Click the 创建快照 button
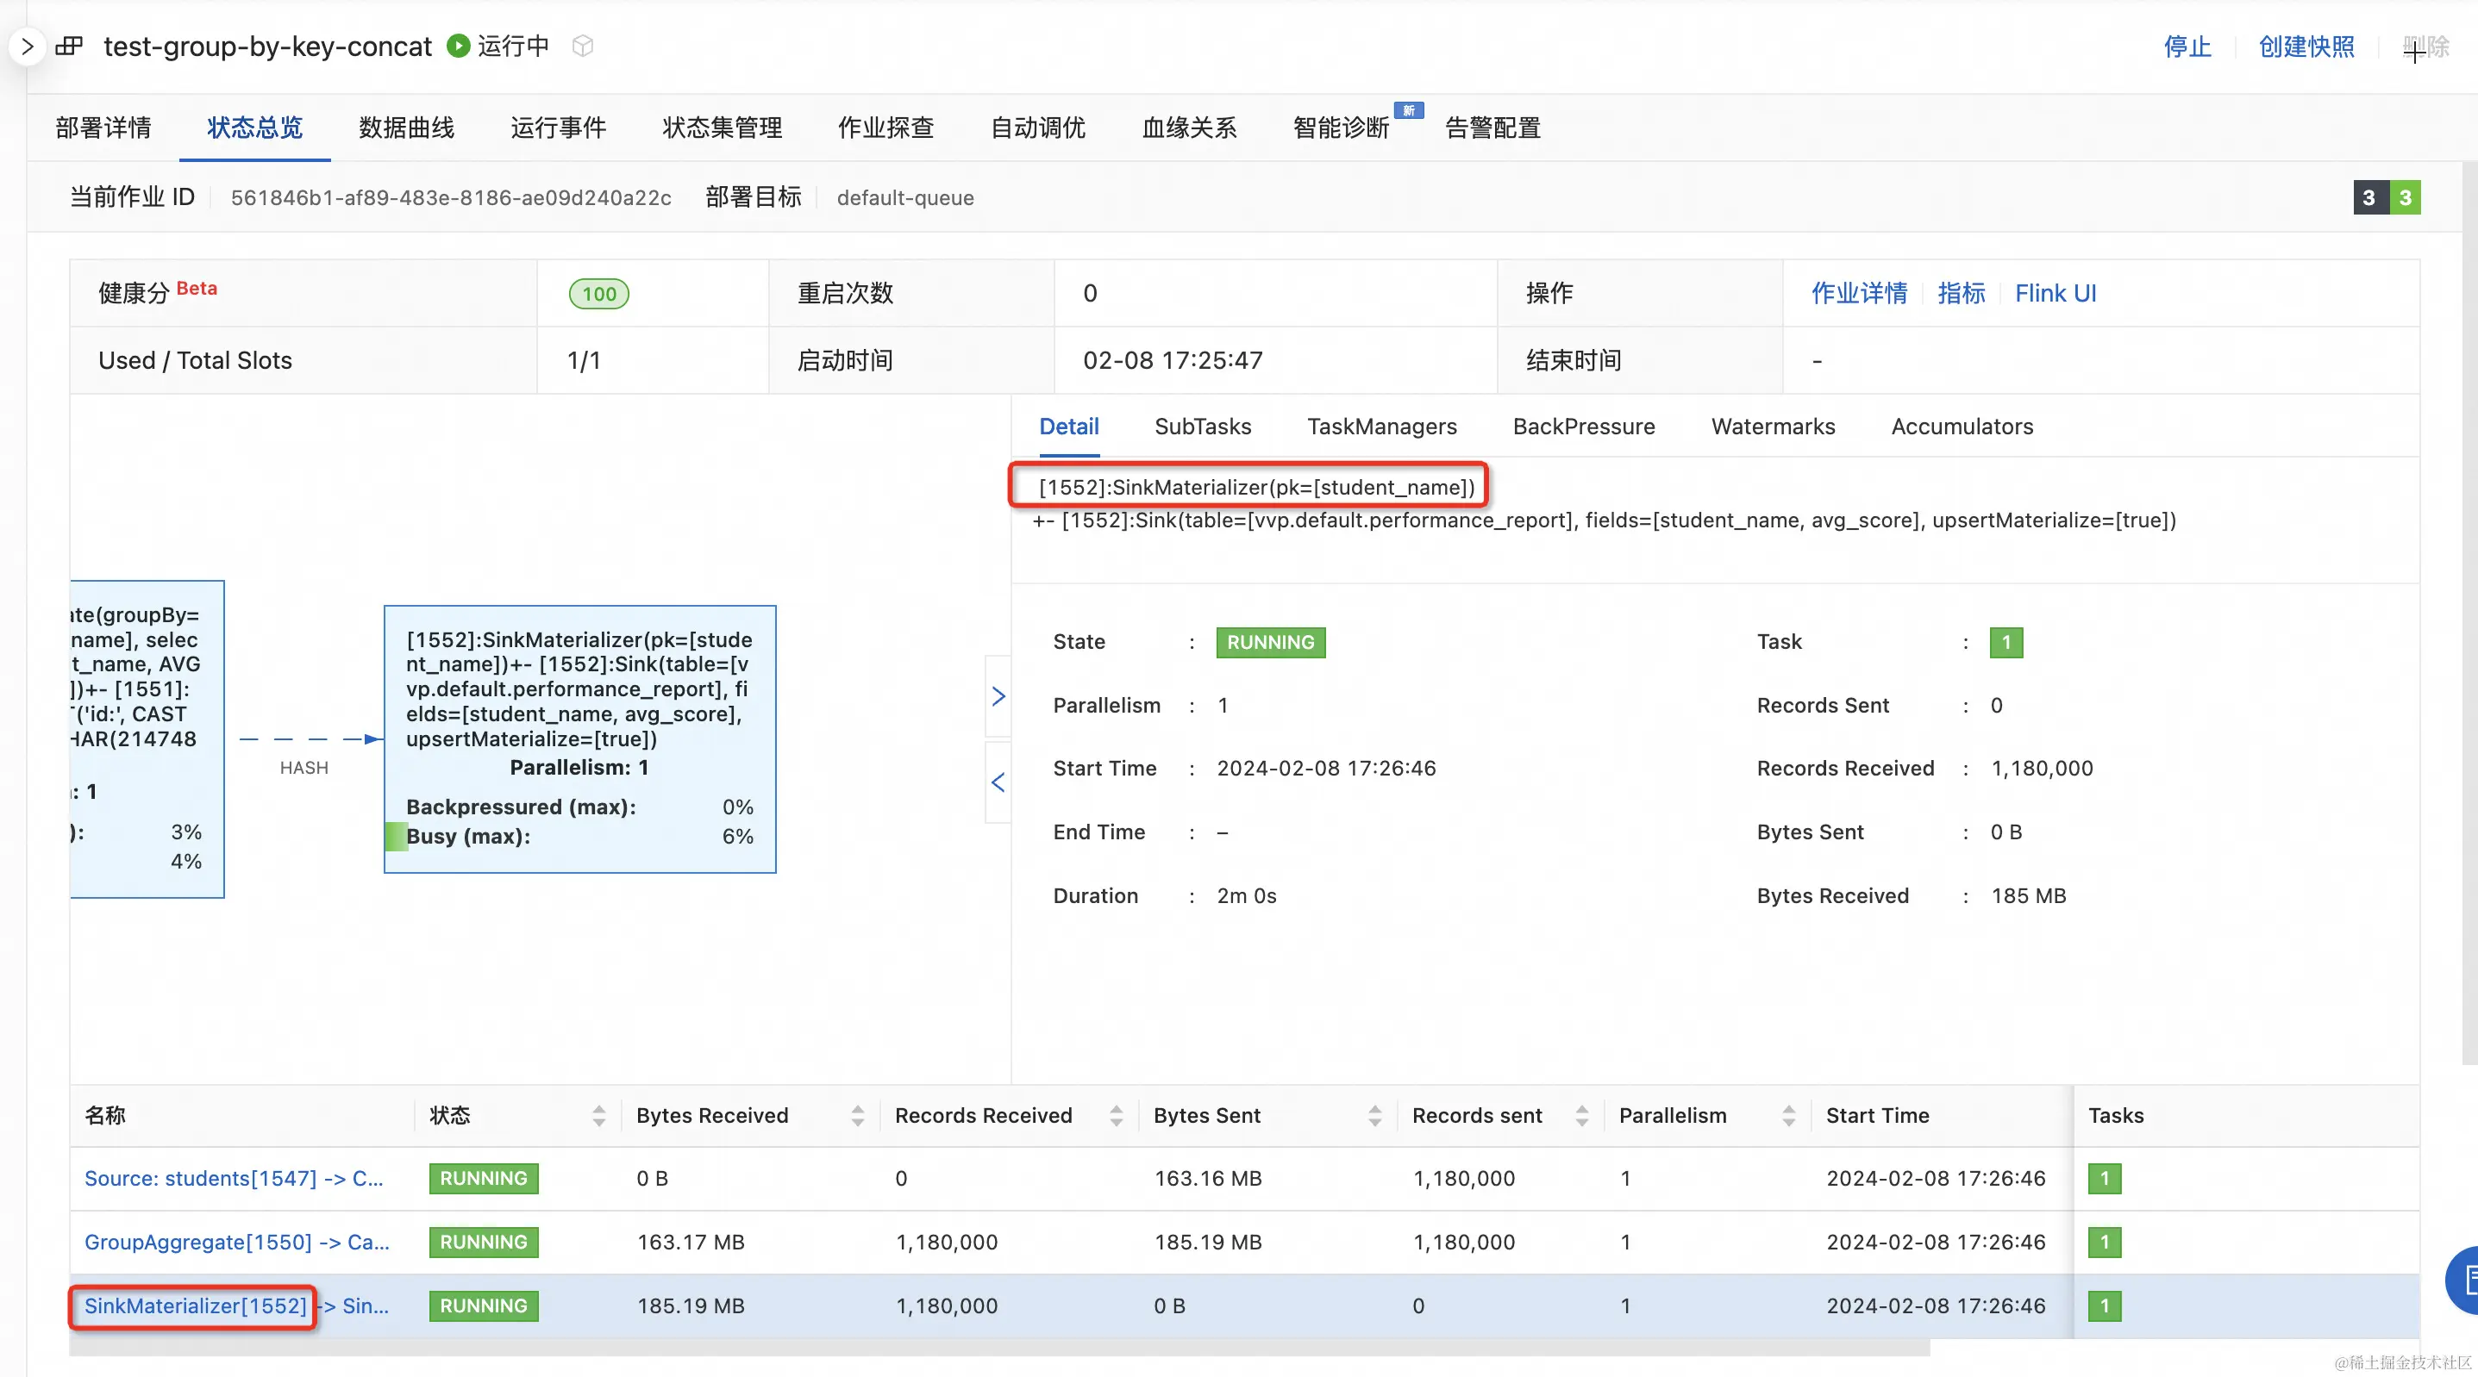Viewport: 2478px width, 1377px height. pos(2306,47)
